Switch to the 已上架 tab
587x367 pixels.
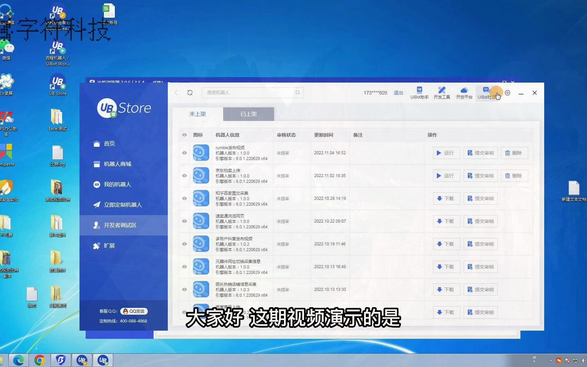pos(248,114)
